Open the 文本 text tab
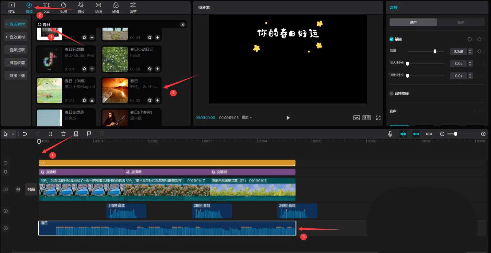This screenshot has width=491, height=253. (46, 8)
